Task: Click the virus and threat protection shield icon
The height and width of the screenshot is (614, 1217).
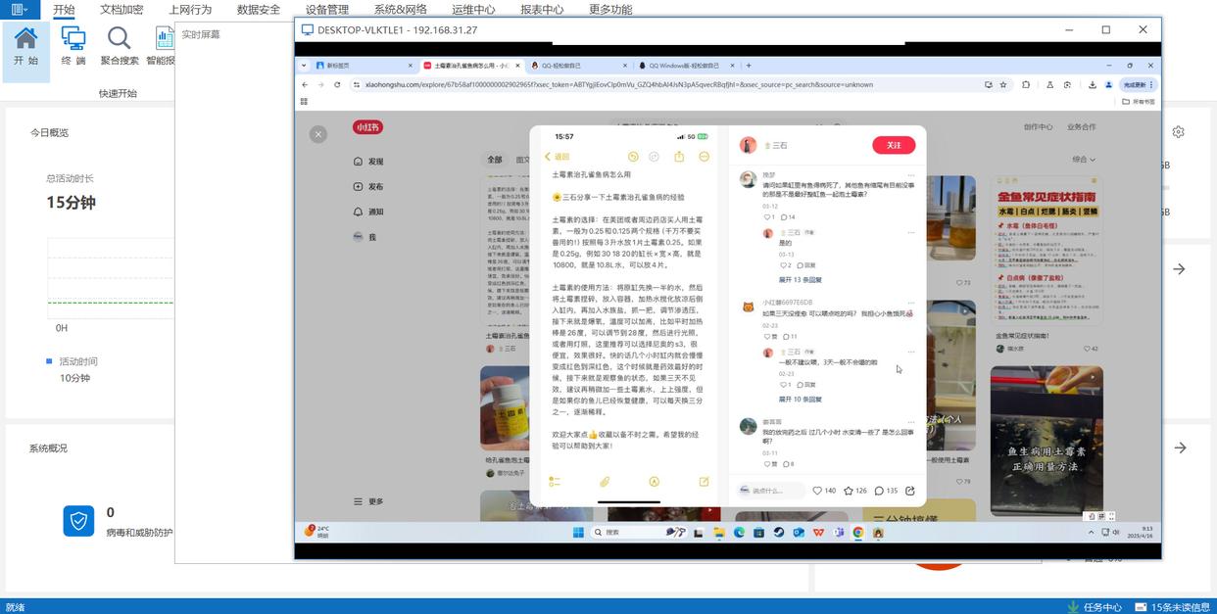Action: point(78,520)
